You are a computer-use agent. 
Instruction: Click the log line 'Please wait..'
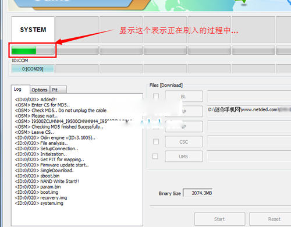coord(36,116)
